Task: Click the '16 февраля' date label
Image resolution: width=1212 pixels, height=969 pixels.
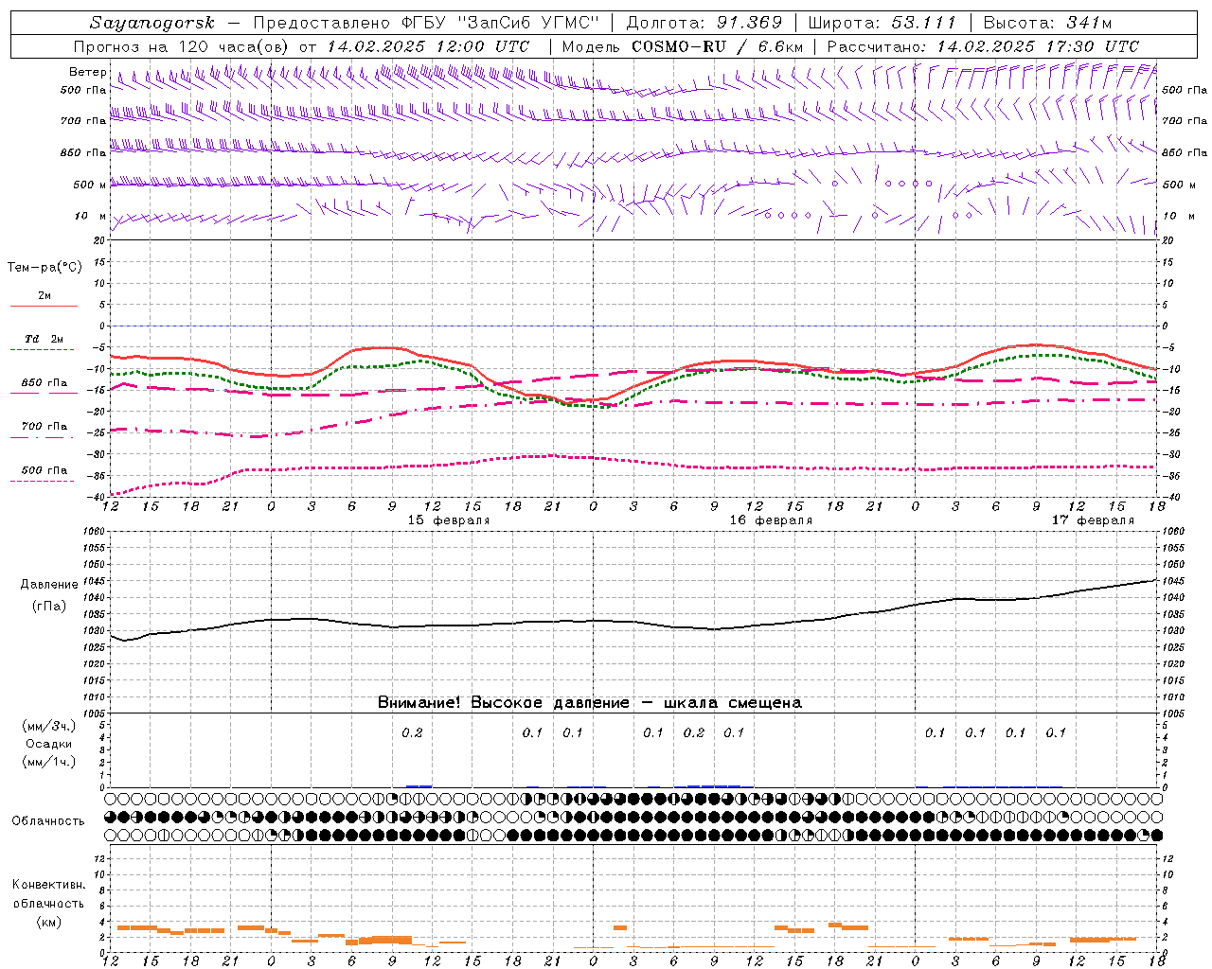Action: pyautogui.click(x=771, y=520)
